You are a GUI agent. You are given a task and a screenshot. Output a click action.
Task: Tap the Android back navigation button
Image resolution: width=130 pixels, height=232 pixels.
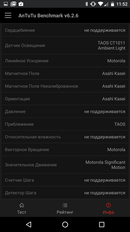(x=29, y=224)
